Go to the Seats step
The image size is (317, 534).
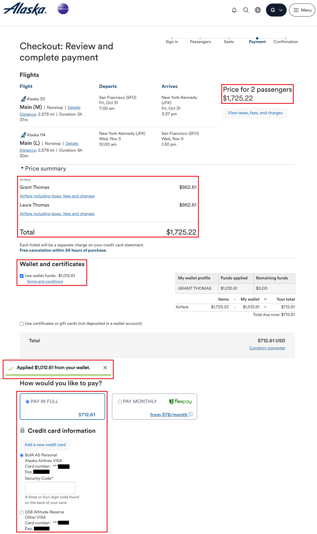tap(229, 42)
